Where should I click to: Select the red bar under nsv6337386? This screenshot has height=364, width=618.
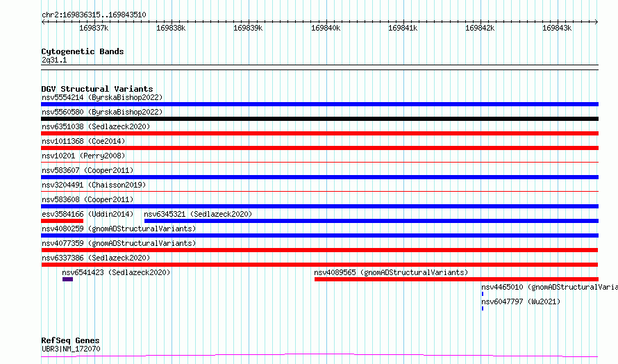pyautogui.click(x=319, y=265)
